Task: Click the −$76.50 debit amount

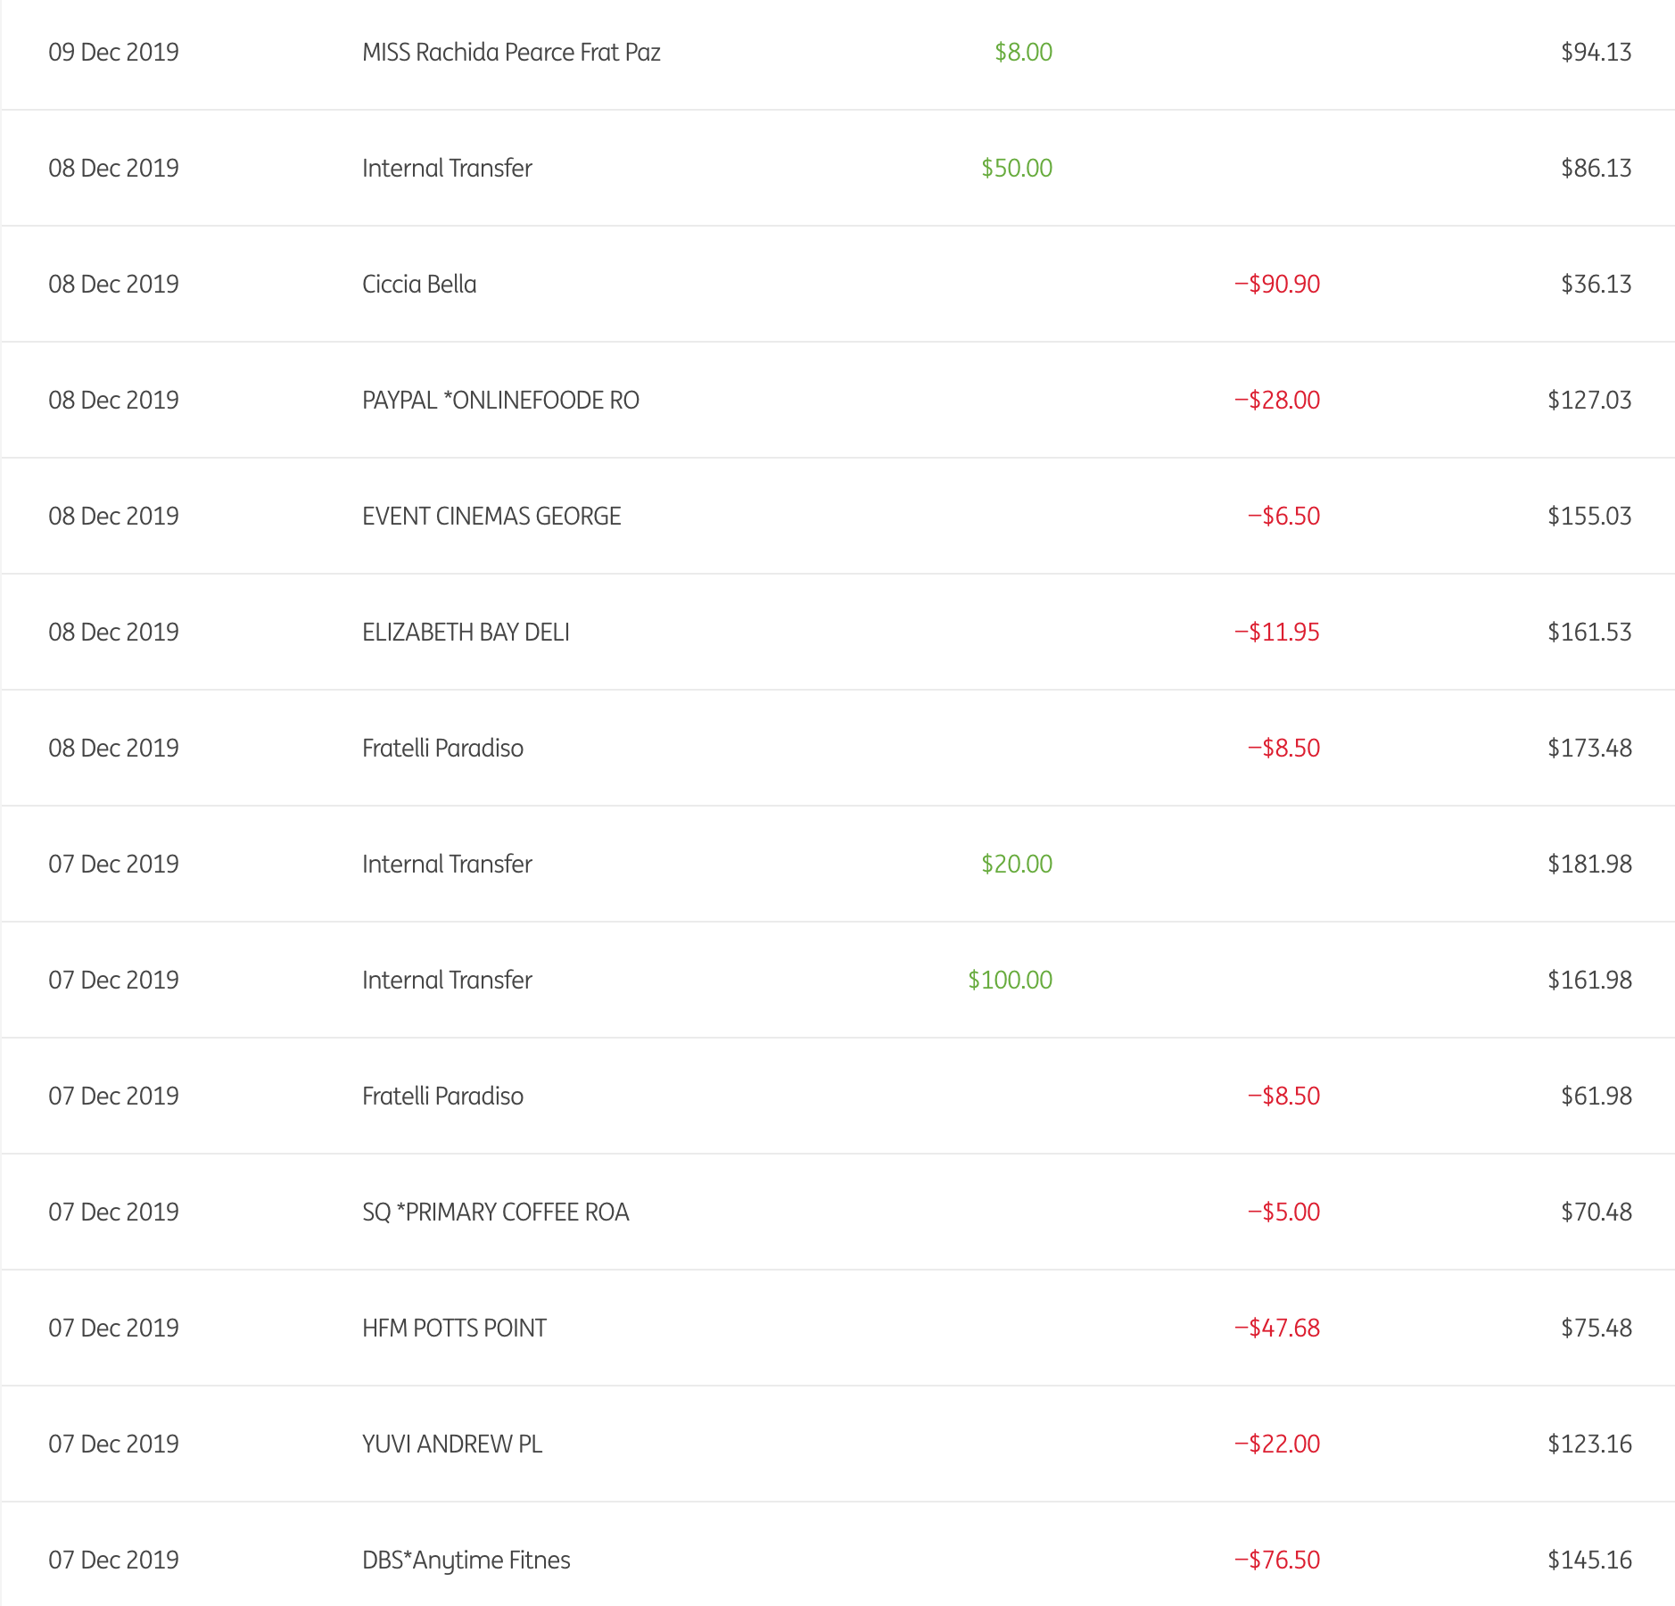Action: pos(1276,1560)
